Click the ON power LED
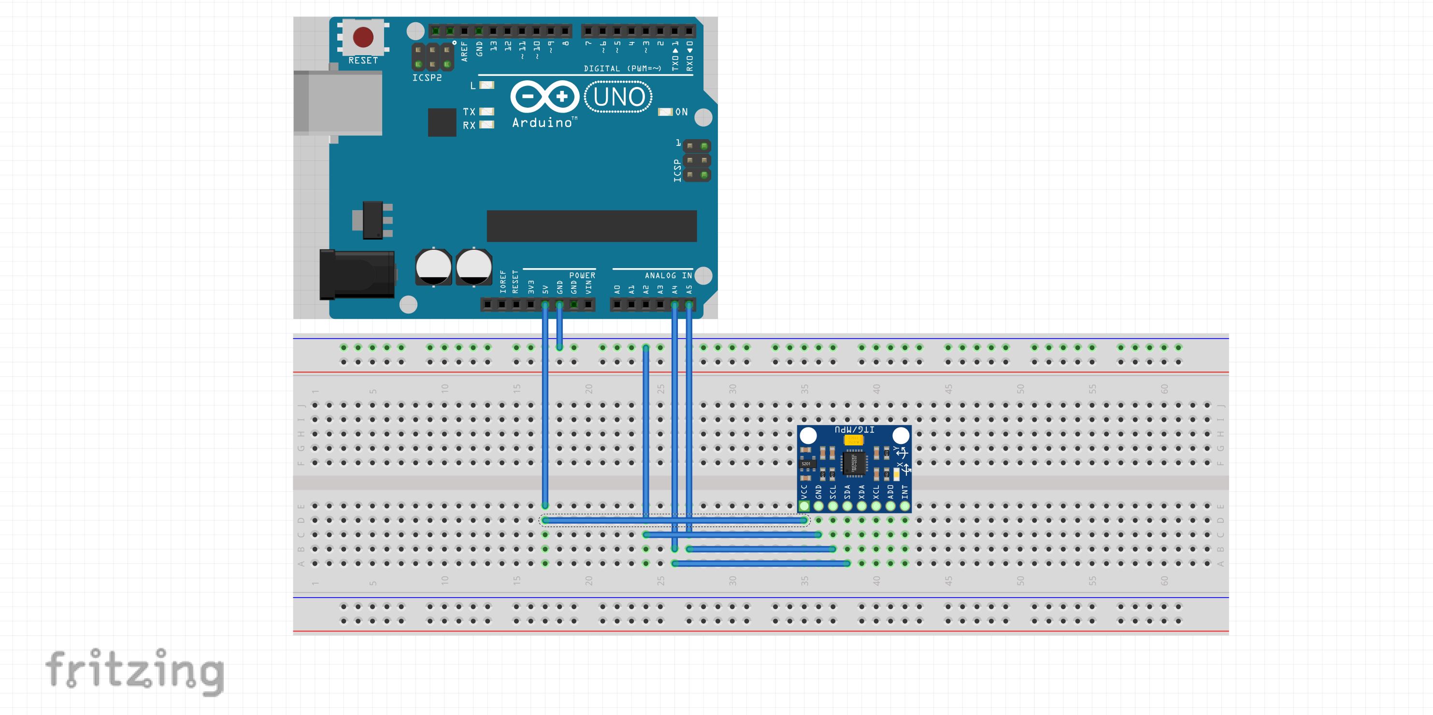The height and width of the screenshot is (715, 1433). [x=665, y=112]
